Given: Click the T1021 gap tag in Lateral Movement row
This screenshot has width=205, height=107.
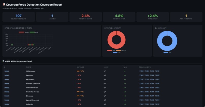Looking at the screenshot, I should [141, 100].
